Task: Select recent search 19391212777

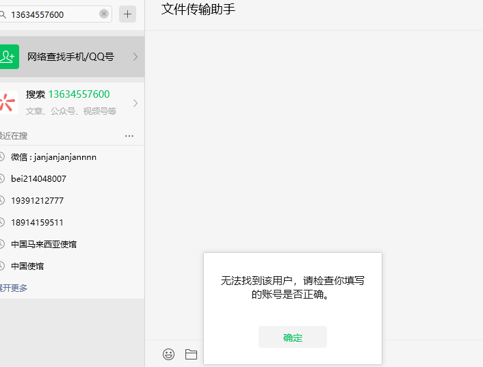Action: tap(72, 200)
